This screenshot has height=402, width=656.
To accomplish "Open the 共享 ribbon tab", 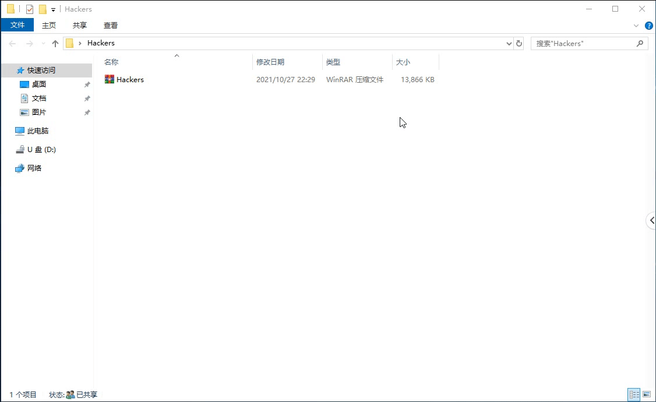I will point(80,25).
